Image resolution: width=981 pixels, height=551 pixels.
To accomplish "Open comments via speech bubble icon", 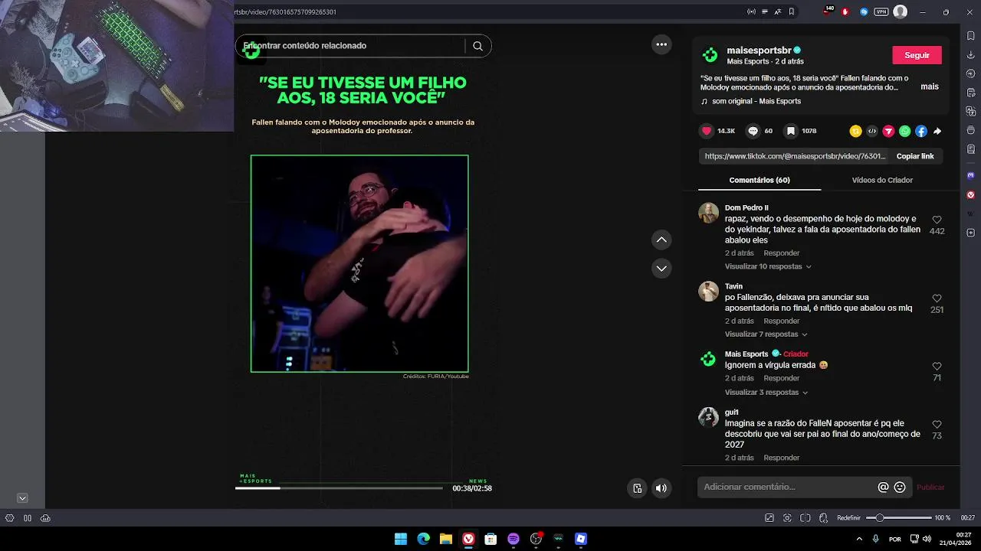I will tap(753, 131).
